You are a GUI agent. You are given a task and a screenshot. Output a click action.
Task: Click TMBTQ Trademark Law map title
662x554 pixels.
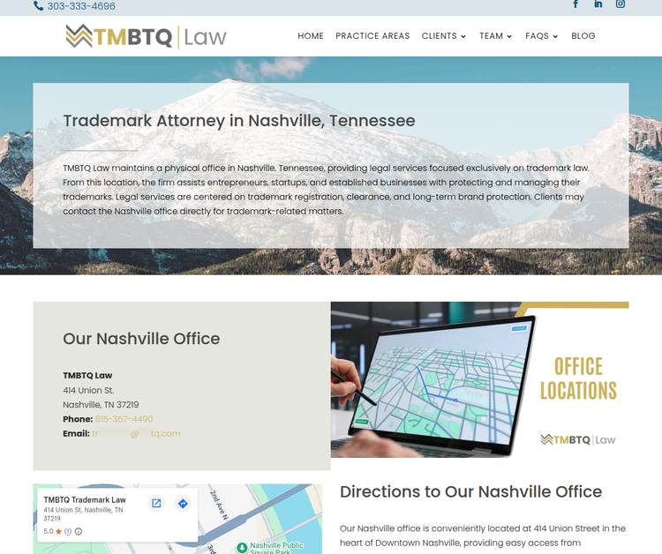[85, 500]
